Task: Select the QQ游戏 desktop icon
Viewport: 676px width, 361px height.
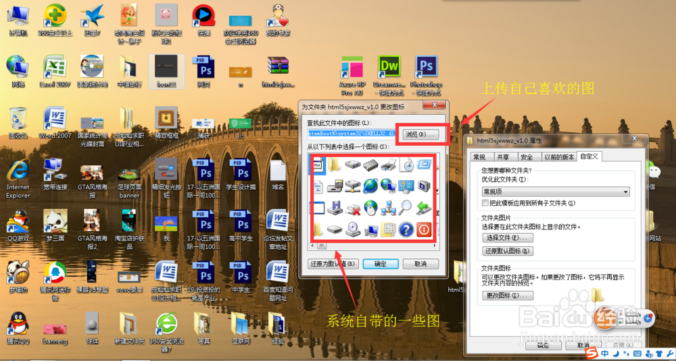Action: (18, 225)
